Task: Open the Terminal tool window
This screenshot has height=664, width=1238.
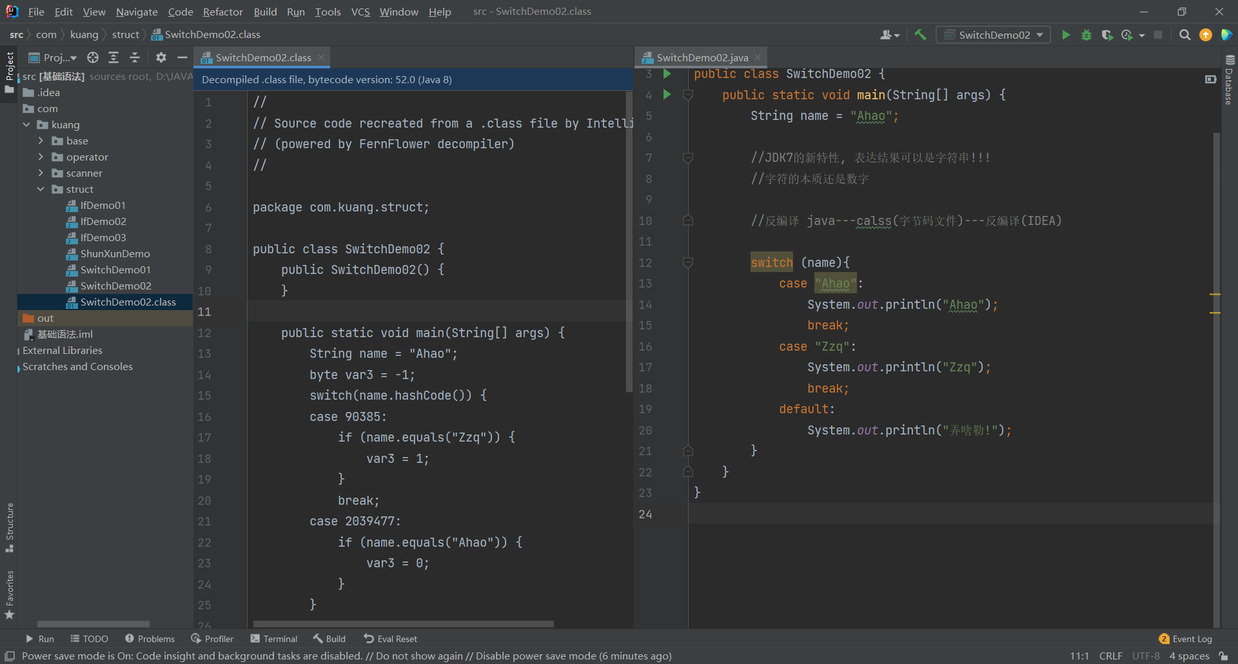Action: 273,639
